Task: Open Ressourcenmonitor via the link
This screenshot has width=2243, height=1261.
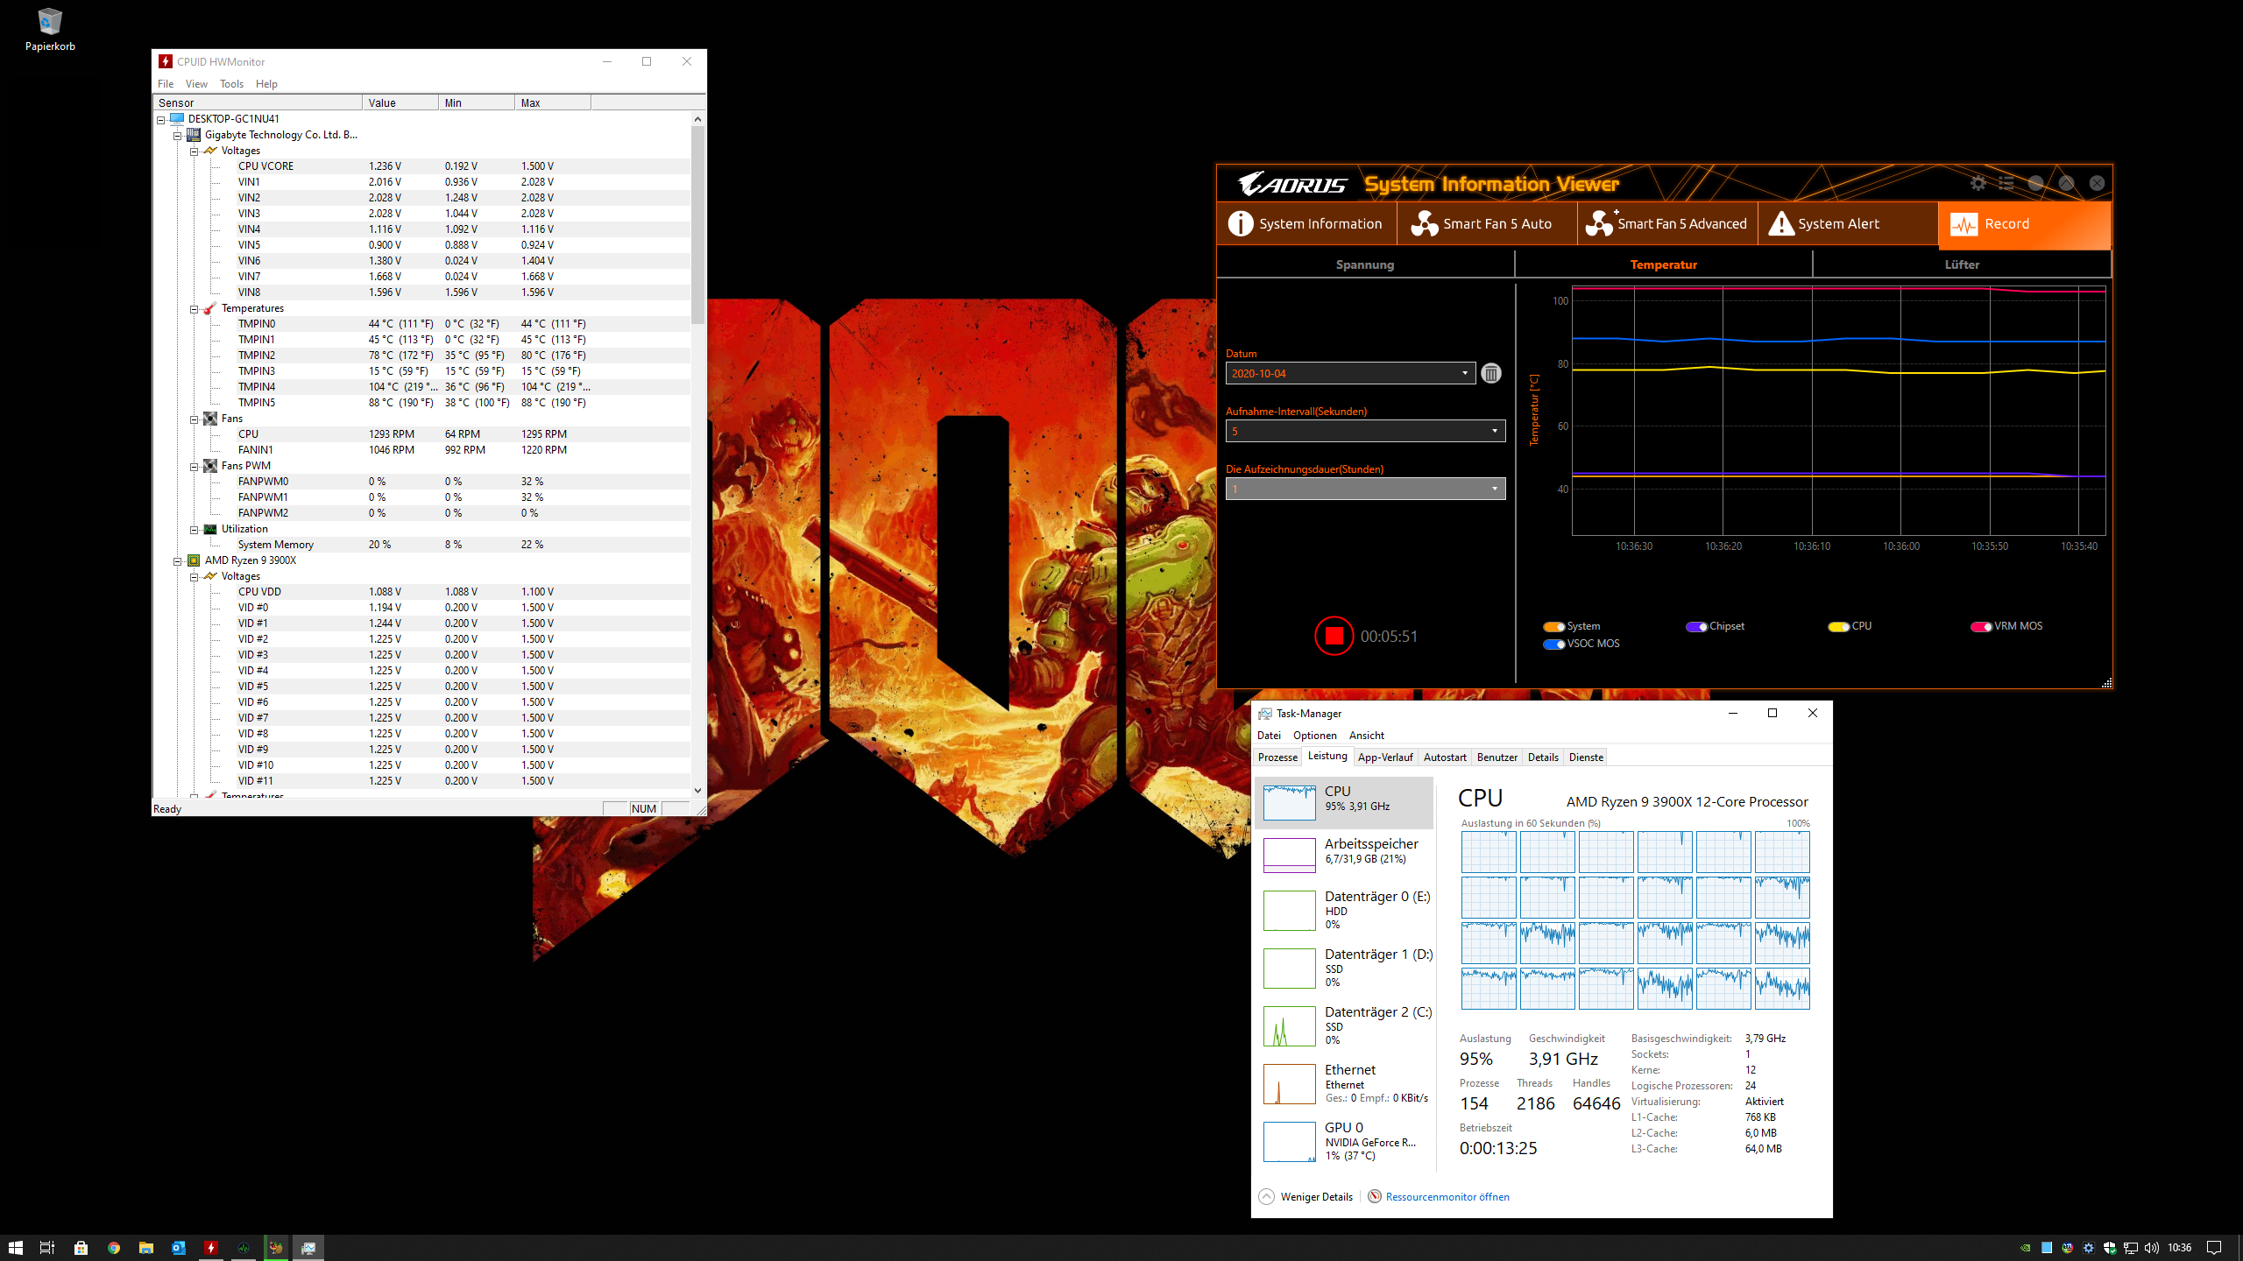Action: click(1447, 1196)
